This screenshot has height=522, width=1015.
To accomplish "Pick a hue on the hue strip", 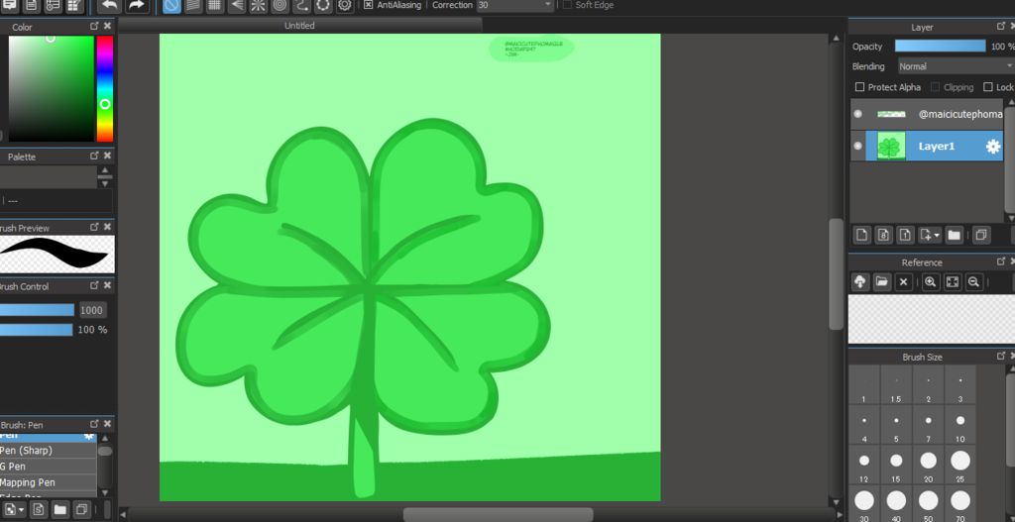I will coord(104,88).
